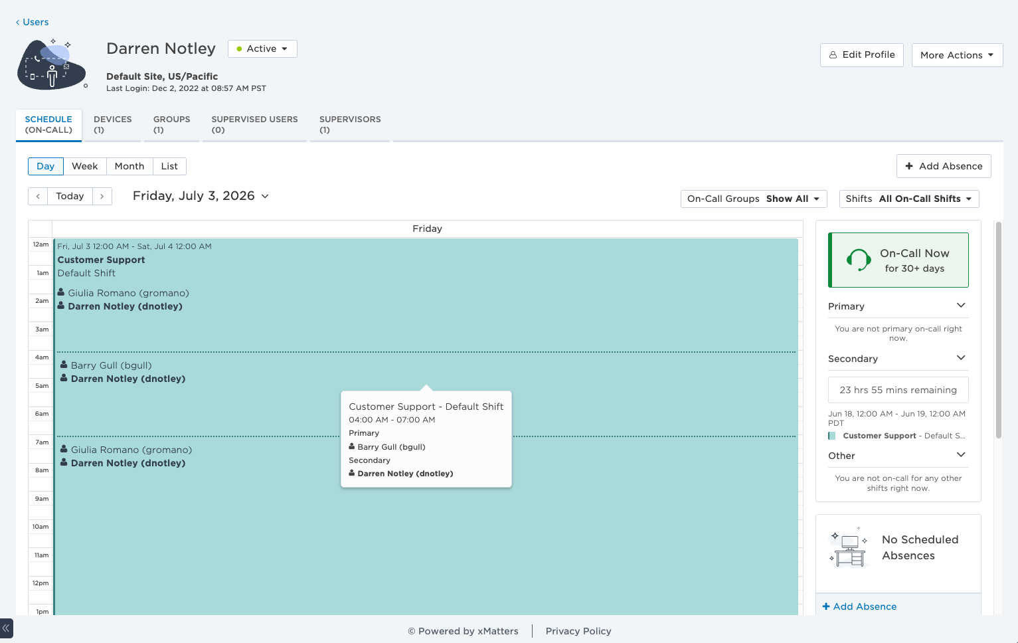Open the Active status dropdown

[262, 48]
